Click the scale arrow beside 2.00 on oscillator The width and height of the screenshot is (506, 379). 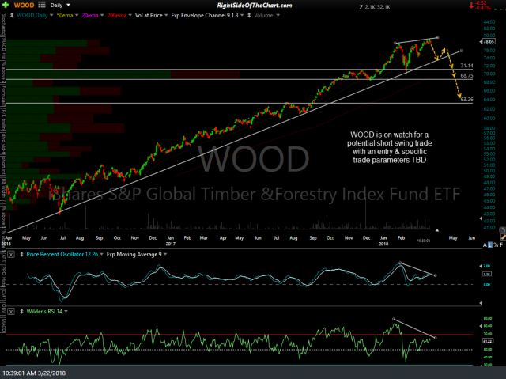pyautogui.click(x=481, y=266)
